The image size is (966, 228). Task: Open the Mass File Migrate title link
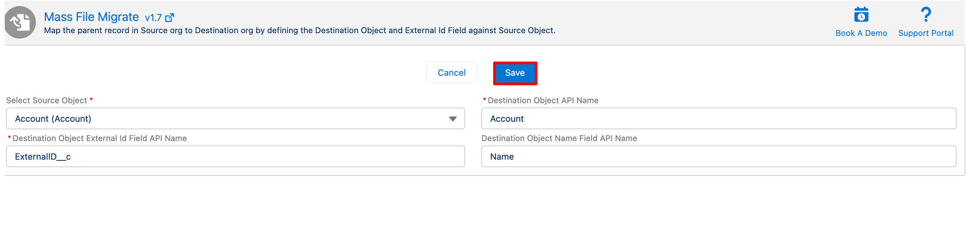click(91, 17)
